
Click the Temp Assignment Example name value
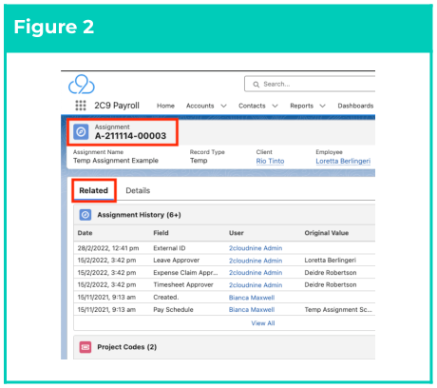[x=116, y=161]
